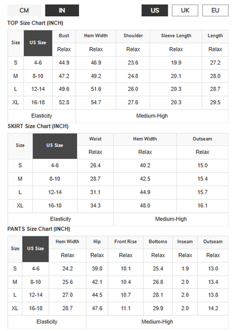Click US Size header in PANTS chart
Image resolution: width=243 pixels, height=331 pixels.
pyautogui.click(x=36, y=249)
